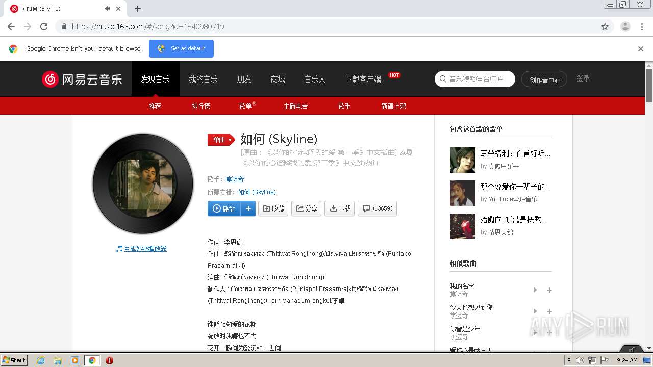Image resolution: width=653 pixels, height=367 pixels.
Task: Select the 歌单 sub-navigation item
Action: (x=247, y=106)
